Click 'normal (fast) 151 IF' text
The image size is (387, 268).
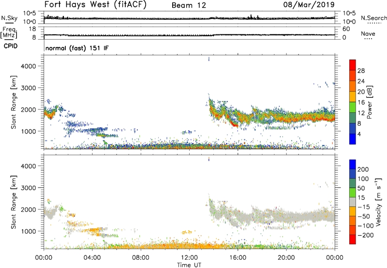point(77,48)
